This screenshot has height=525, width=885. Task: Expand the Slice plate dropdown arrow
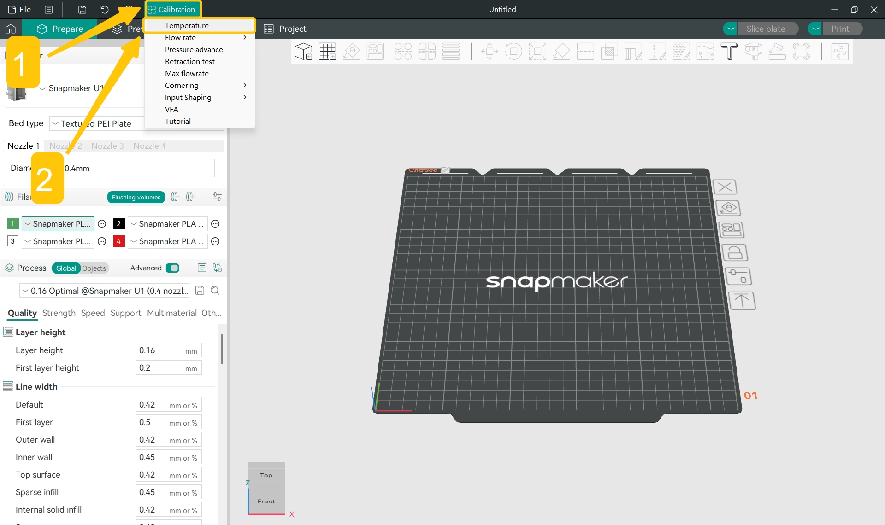pos(730,29)
